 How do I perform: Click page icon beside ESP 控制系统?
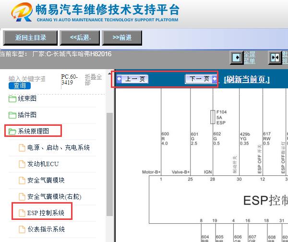click(x=22, y=213)
